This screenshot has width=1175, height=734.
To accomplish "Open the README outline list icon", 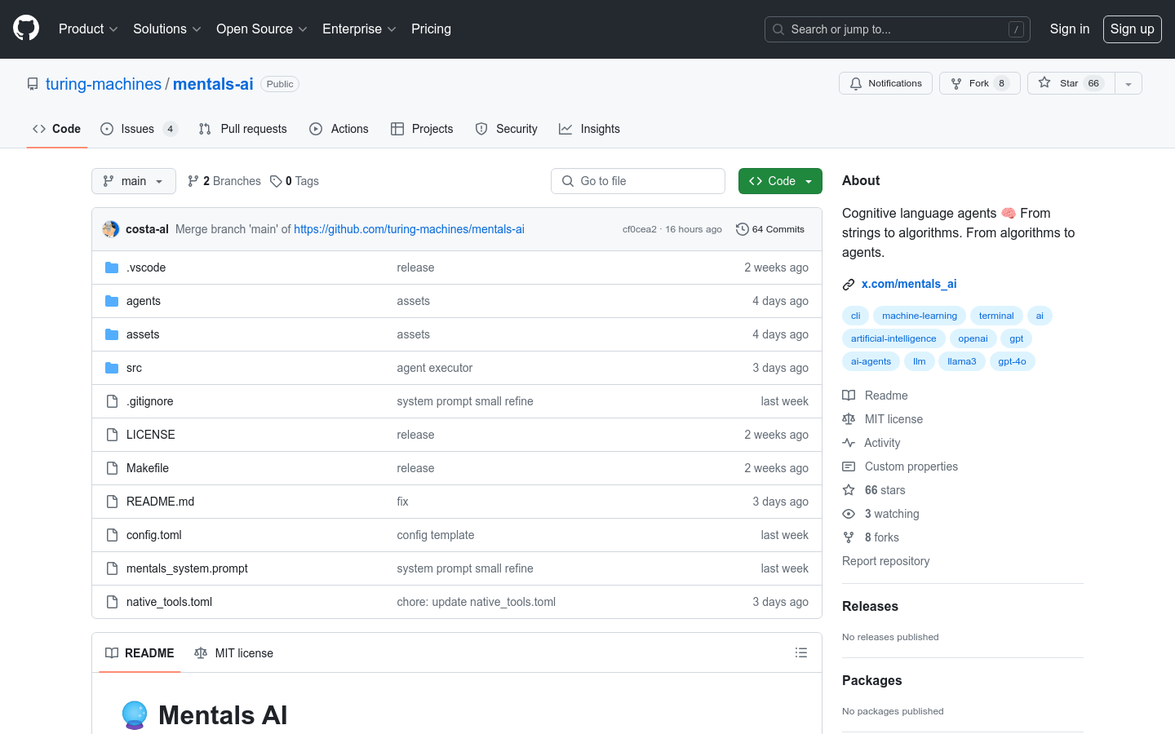I will [x=801, y=652].
